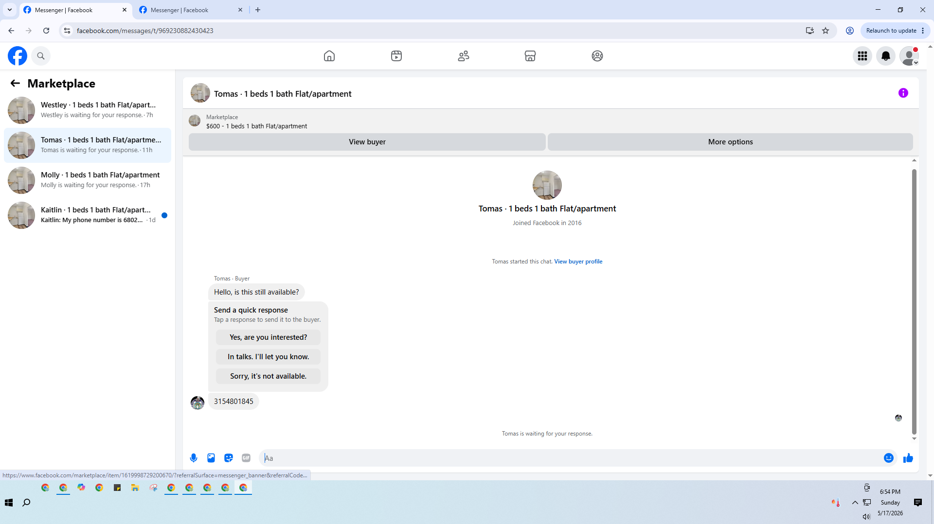Open conversation information purple icon
This screenshot has height=524, width=934.
(x=903, y=93)
